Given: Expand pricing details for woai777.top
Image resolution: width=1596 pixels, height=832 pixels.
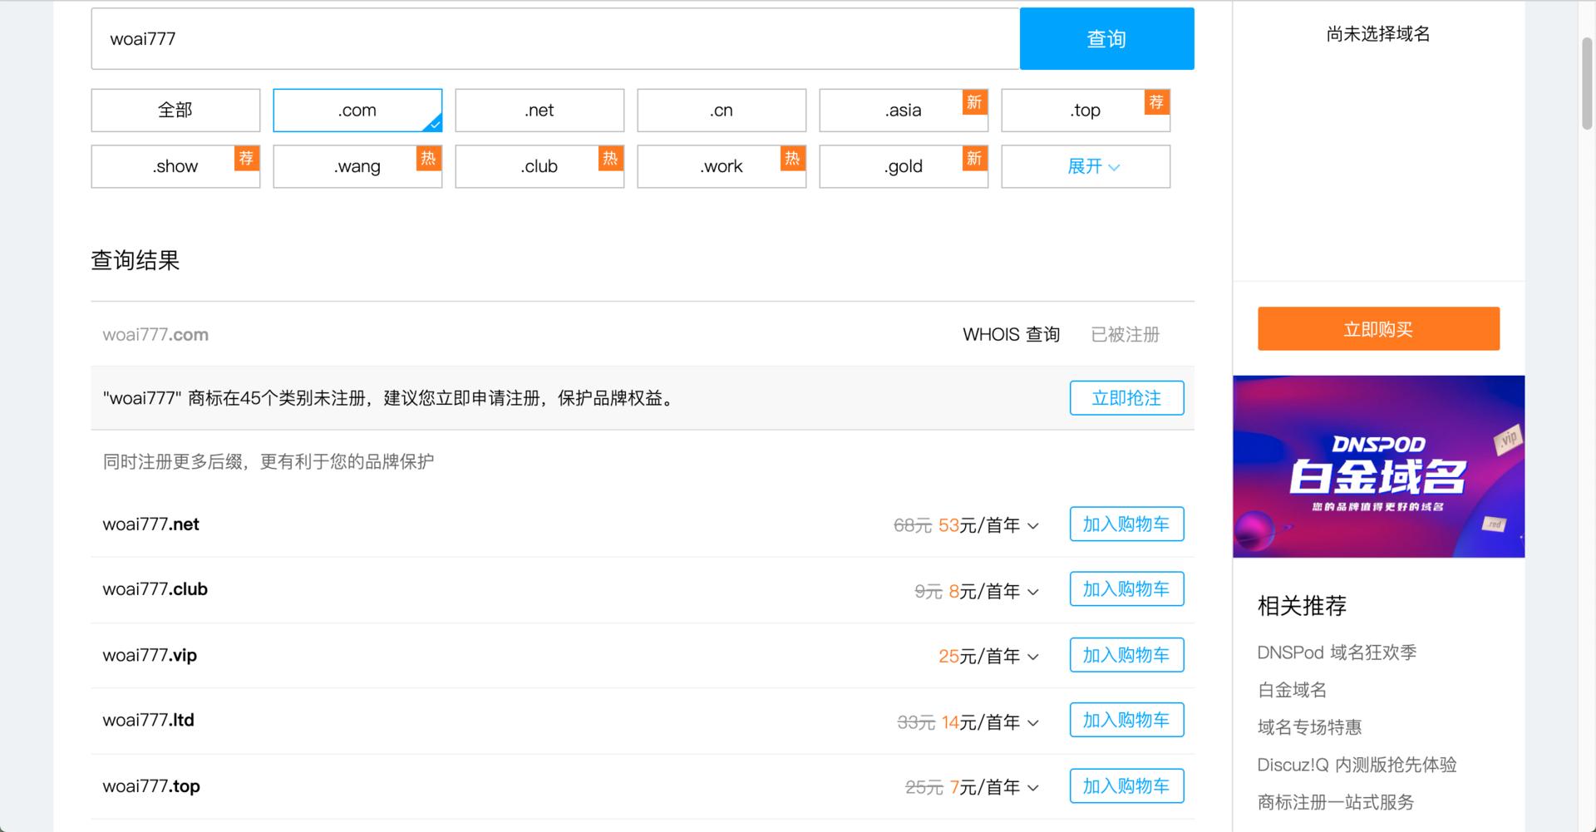Looking at the screenshot, I should (1033, 787).
